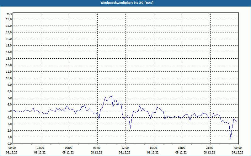Image resolution: width=251 pixels, height=156 pixels.
Task: Click the lowest wind speed dip near 23:10
Action: click(231, 139)
